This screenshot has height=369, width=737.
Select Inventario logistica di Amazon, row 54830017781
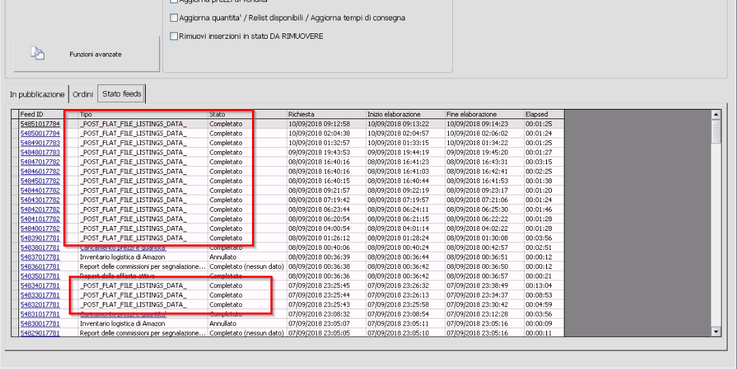tap(122, 323)
